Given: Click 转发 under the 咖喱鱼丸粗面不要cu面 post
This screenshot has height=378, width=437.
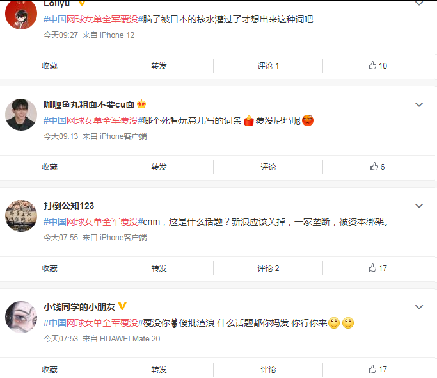Looking at the screenshot, I should [159, 167].
